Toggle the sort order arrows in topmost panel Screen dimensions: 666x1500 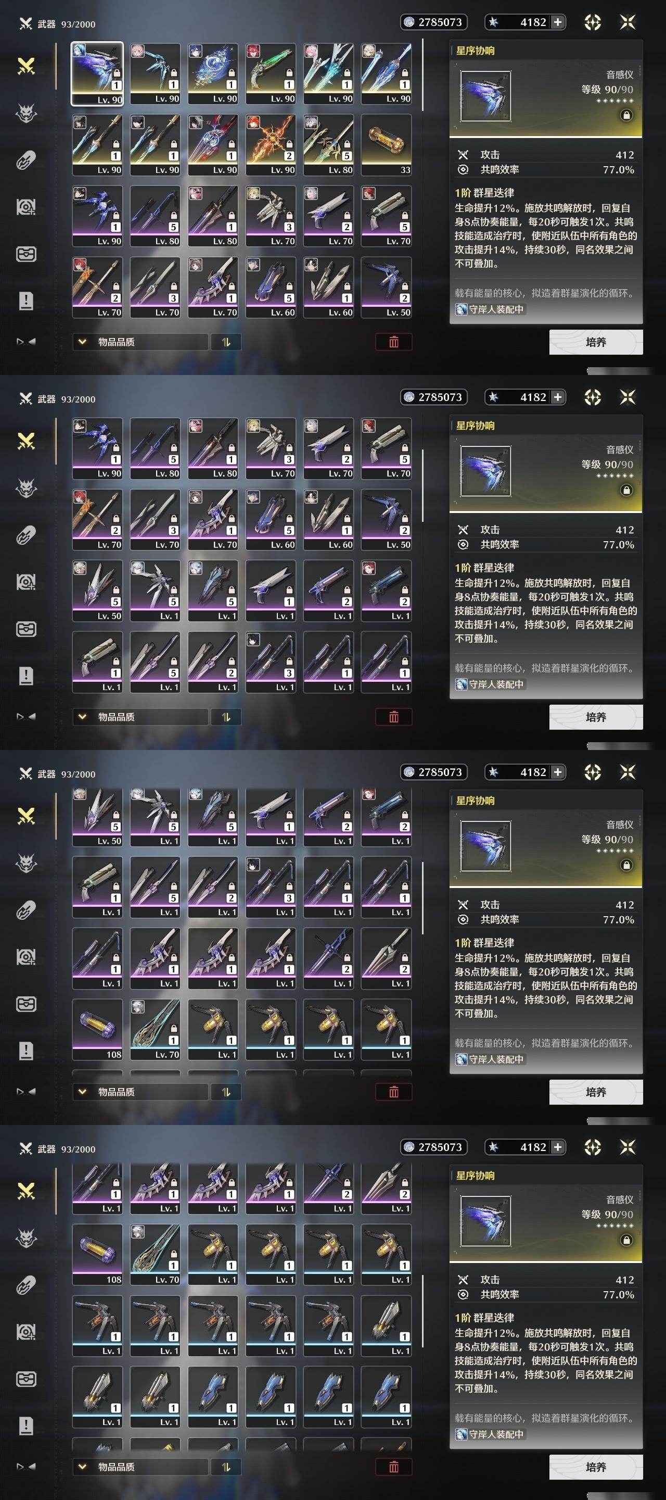[x=226, y=342]
